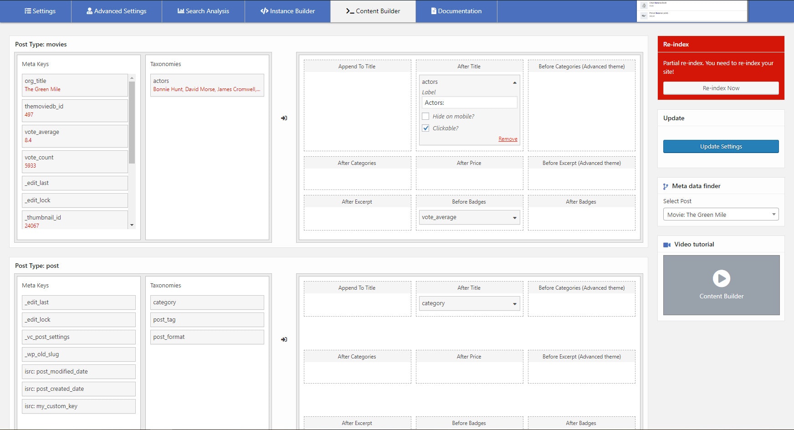The height and width of the screenshot is (430, 794).
Task: Click the movies Meta Keys scrollbar down arrow
Action: coord(132,225)
